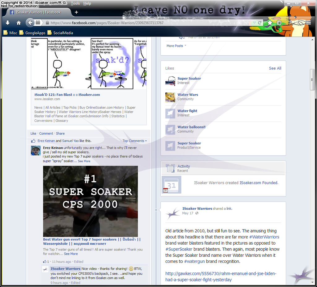The image size is (317, 287).
Task: Open ISoaker.com Founded milestone link
Action: 259,183
